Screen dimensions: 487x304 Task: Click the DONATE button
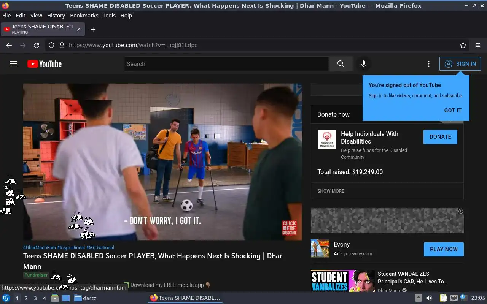(x=440, y=137)
